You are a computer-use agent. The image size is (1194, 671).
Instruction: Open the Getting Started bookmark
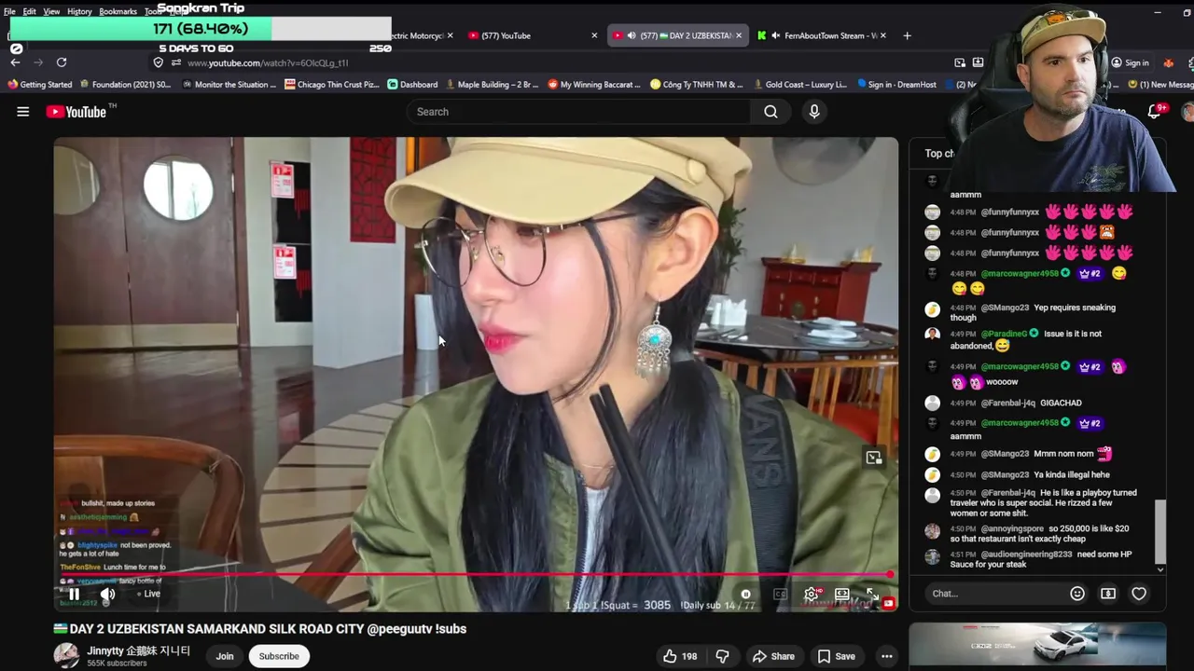(39, 84)
